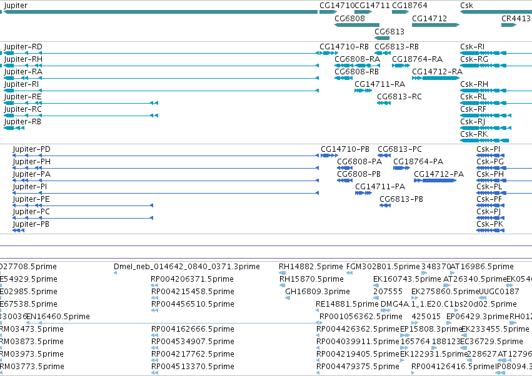The width and height of the screenshot is (532, 376).
Task: Click the CG14710-PB protein label
Action: pyautogui.click(x=345, y=149)
